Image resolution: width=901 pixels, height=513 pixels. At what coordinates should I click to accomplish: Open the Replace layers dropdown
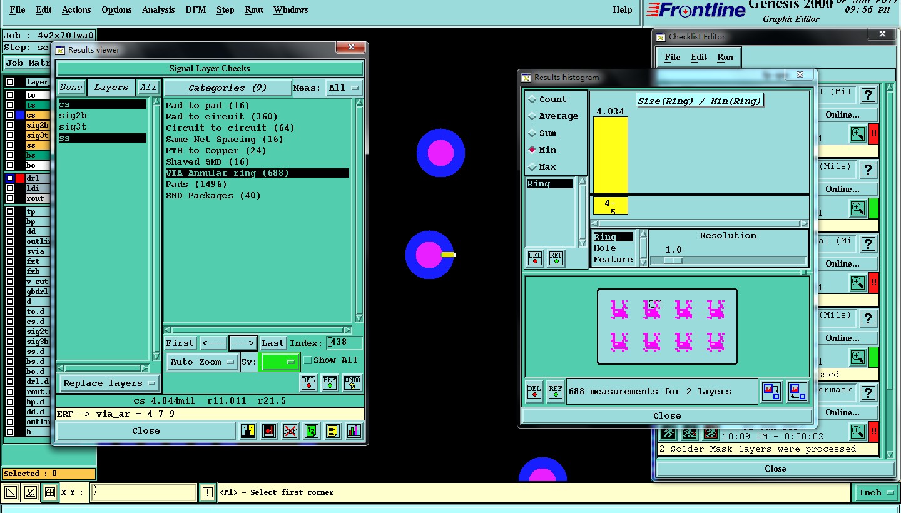(x=109, y=383)
